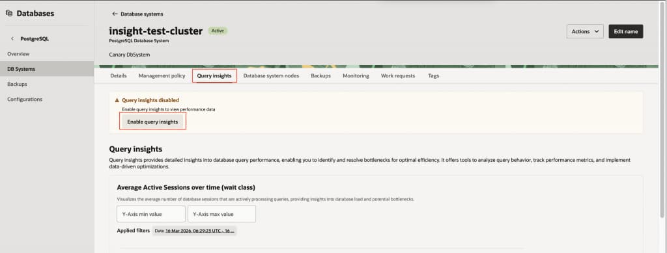Open Overview in the sidebar
667x253 pixels.
(18, 54)
